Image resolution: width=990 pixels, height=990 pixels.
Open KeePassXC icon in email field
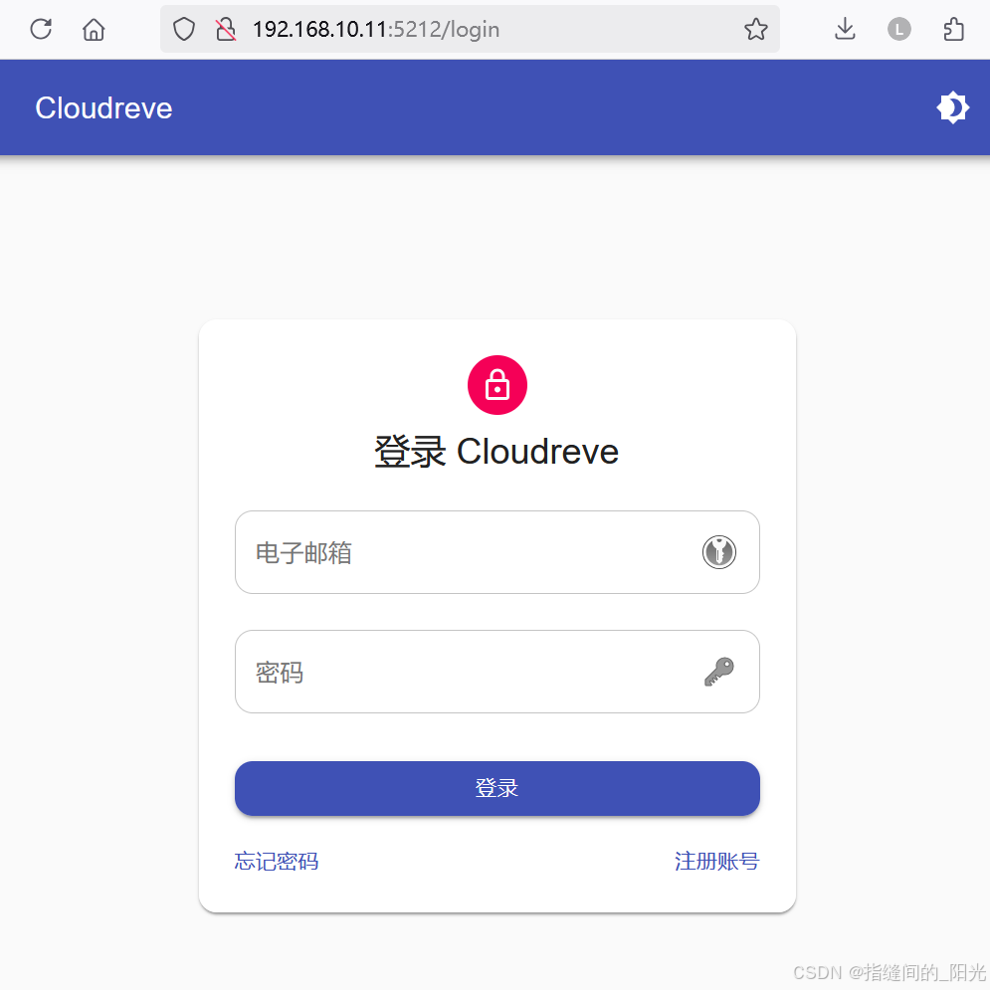coord(719,552)
